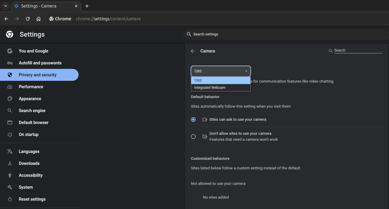Image resolution: width=389 pixels, height=209 pixels.
Task: Click the Chrome logo beside Settings
Action: (10, 35)
